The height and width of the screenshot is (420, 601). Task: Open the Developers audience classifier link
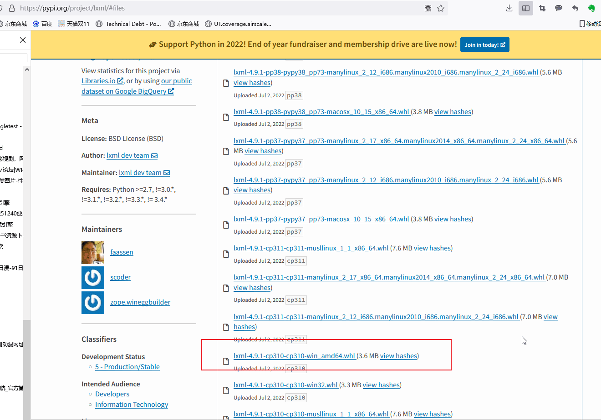112,394
